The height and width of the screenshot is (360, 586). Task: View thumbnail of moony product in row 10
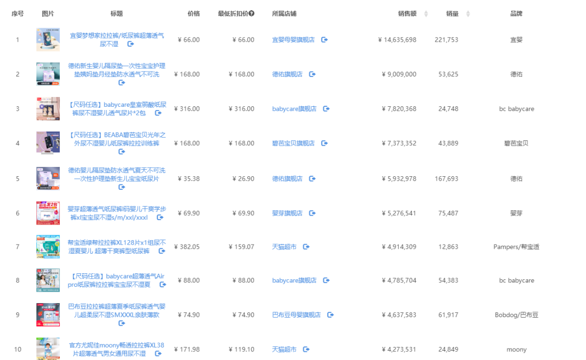[x=48, y=349]
